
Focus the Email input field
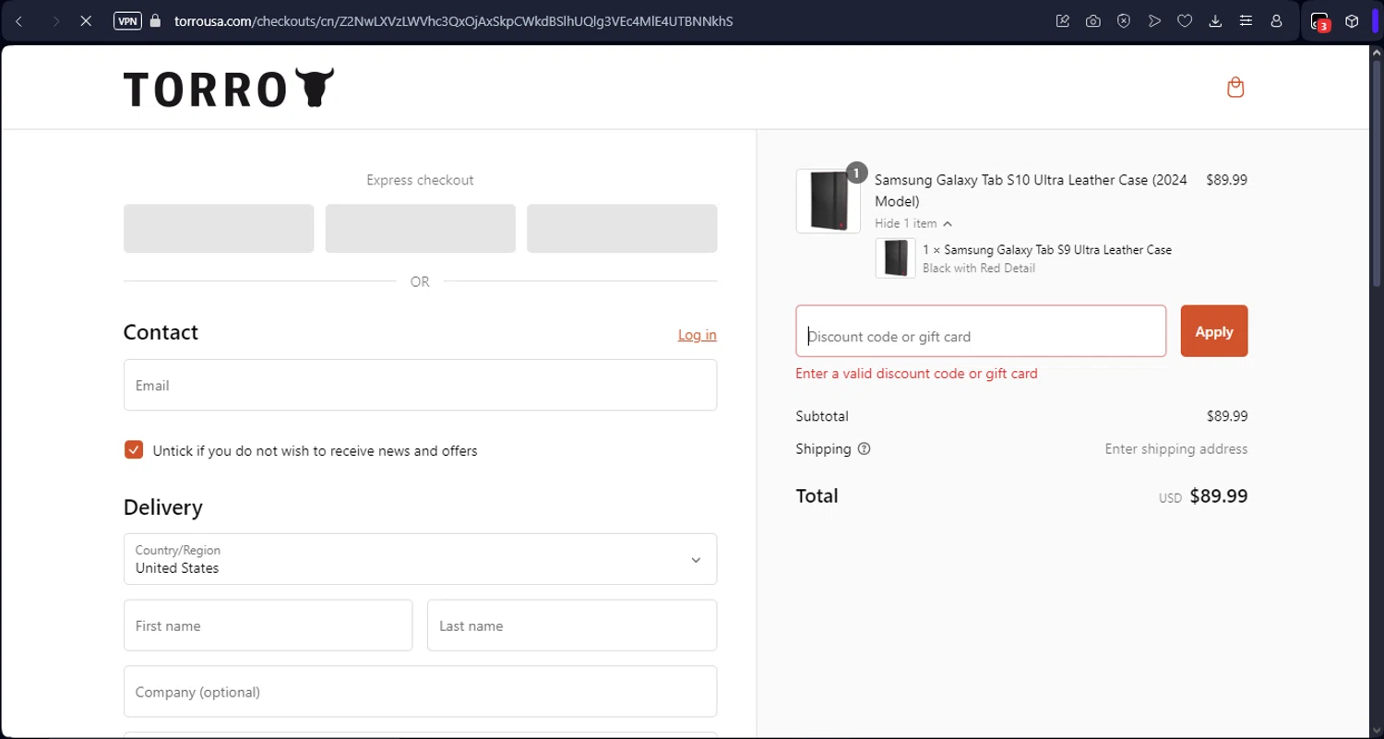[x=420, y=385]
